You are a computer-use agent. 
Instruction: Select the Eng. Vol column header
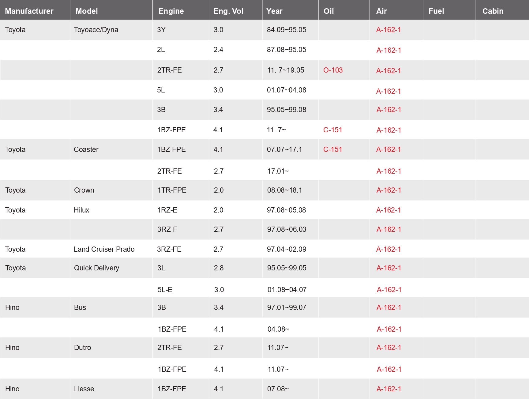[x=228, y=11]
